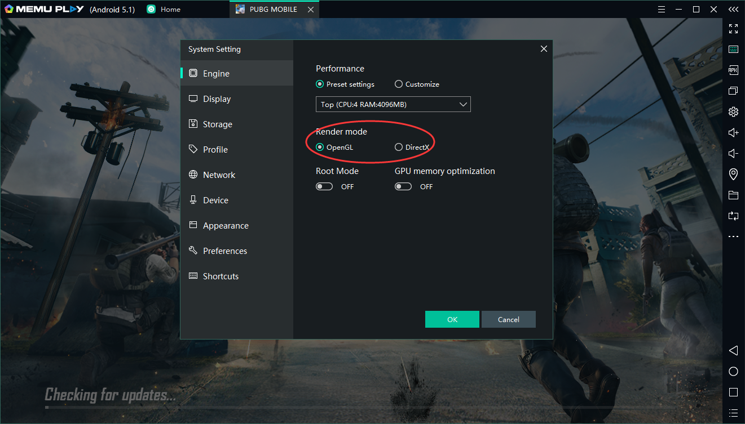Select the DirectX render mode
This screenshot has width=745, height=424.
(x=399, y=148)
